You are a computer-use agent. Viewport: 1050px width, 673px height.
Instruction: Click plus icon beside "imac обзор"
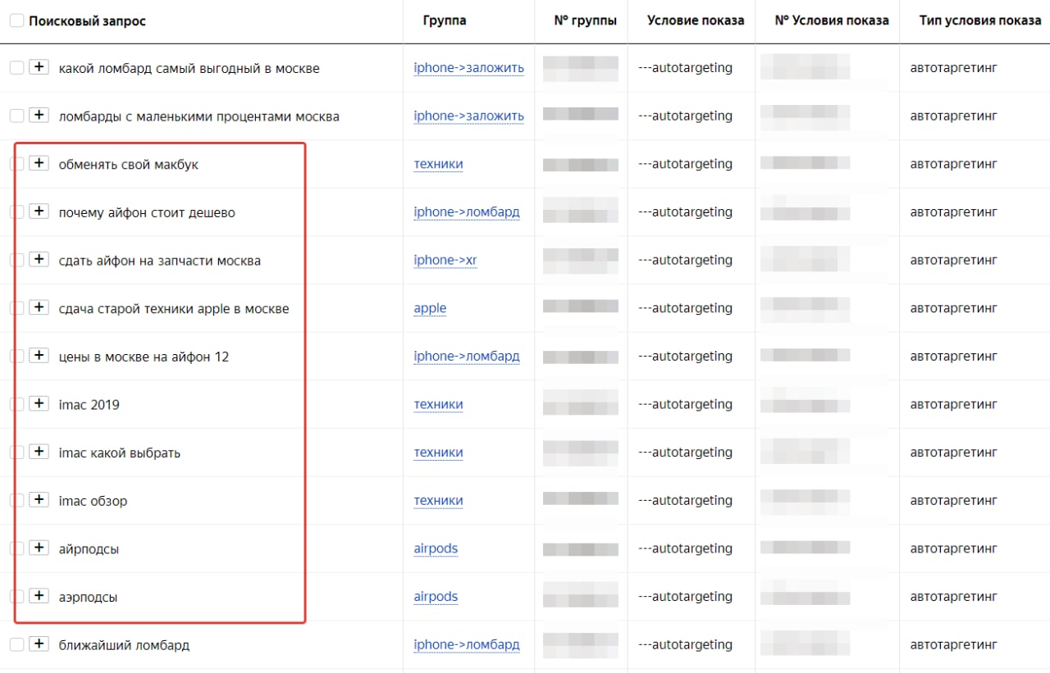(x=39, y=500)
